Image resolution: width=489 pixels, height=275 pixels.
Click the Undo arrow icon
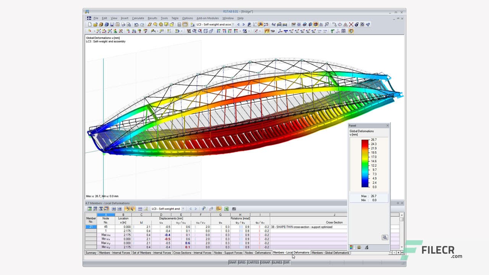point(136,24)
